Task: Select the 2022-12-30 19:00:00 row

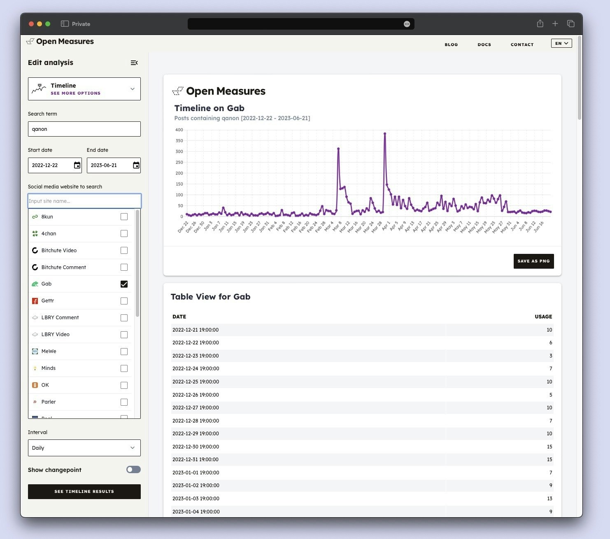Action: coord(362,447)
